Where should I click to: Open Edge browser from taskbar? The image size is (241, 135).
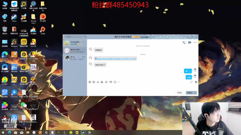9,132
